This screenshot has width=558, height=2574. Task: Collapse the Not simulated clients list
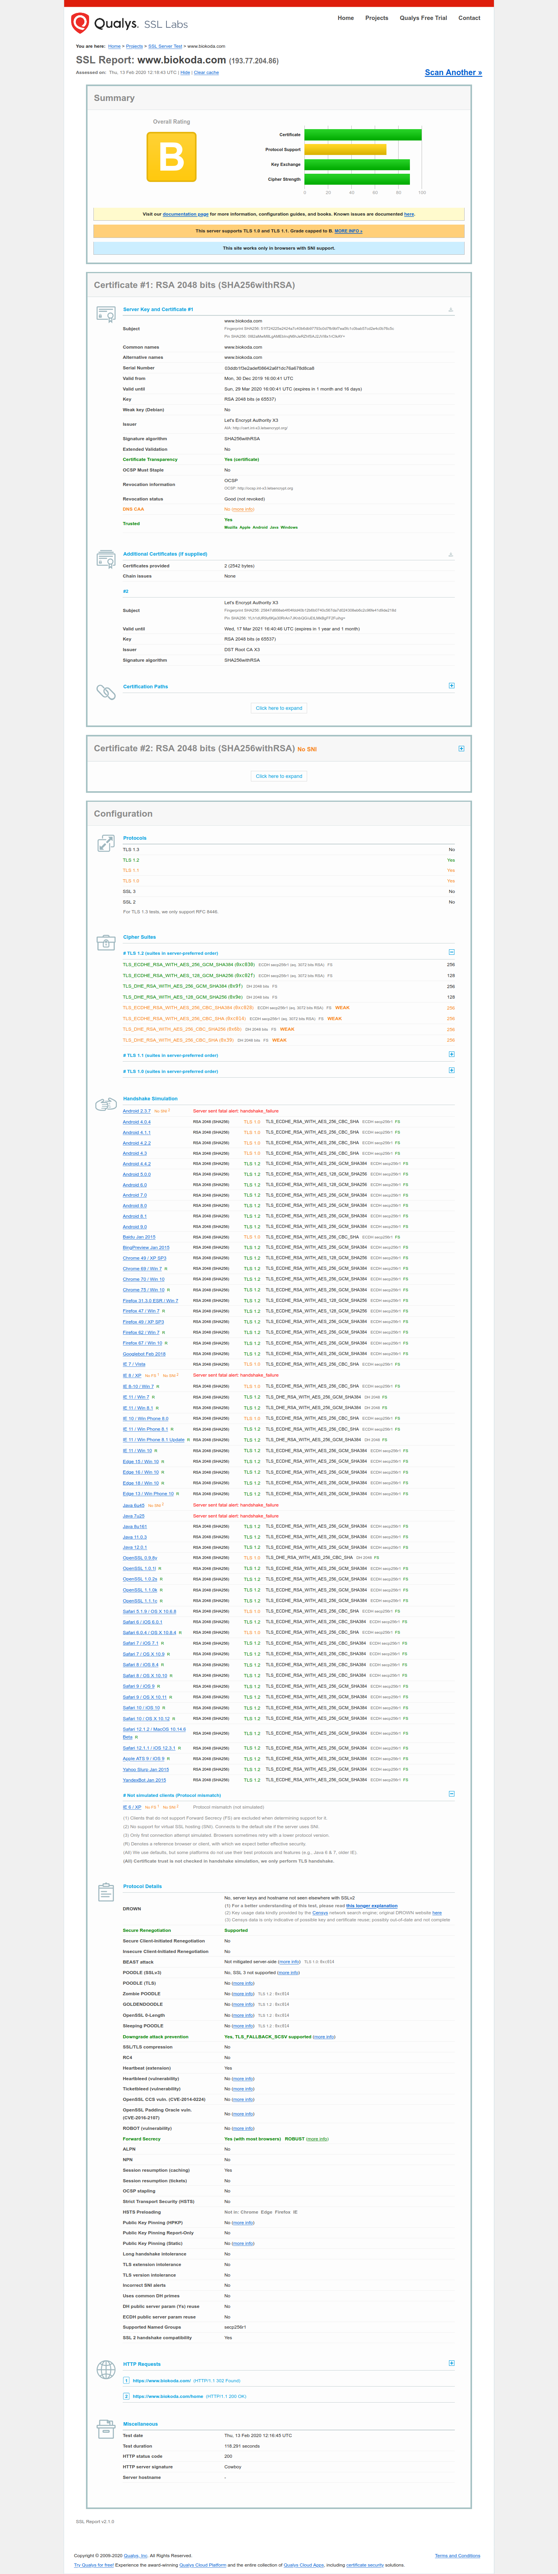(451, 1794)
